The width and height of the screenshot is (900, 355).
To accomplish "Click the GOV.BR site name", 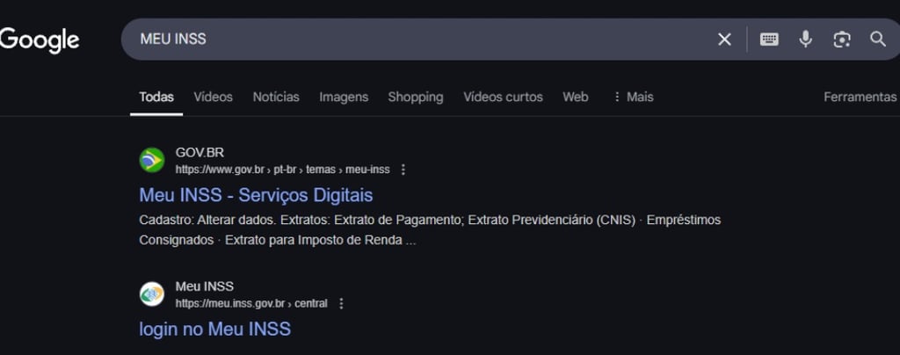I will click(x=200, y=153).
